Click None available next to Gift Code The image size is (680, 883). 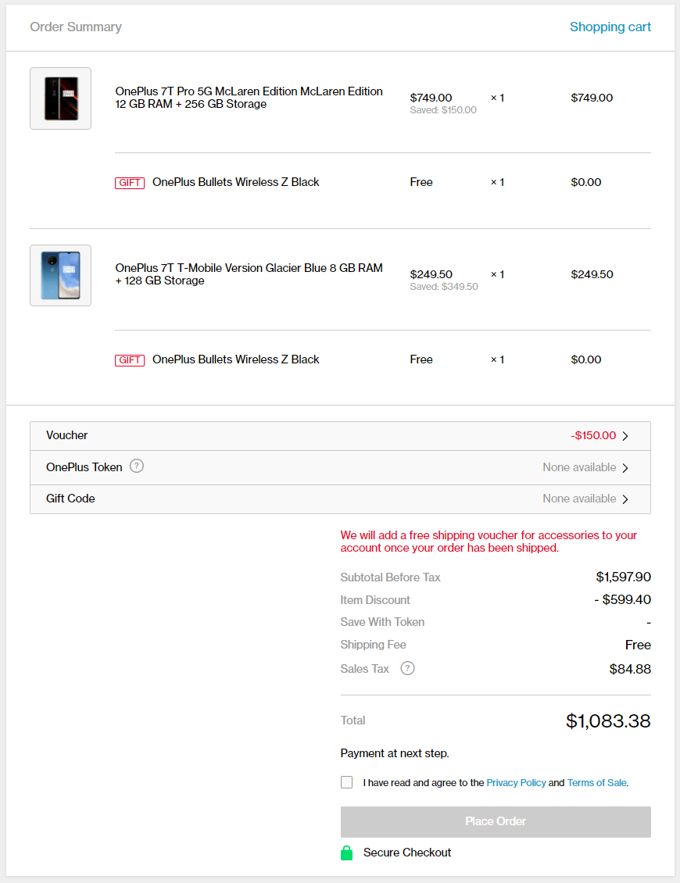coord(579,499)
